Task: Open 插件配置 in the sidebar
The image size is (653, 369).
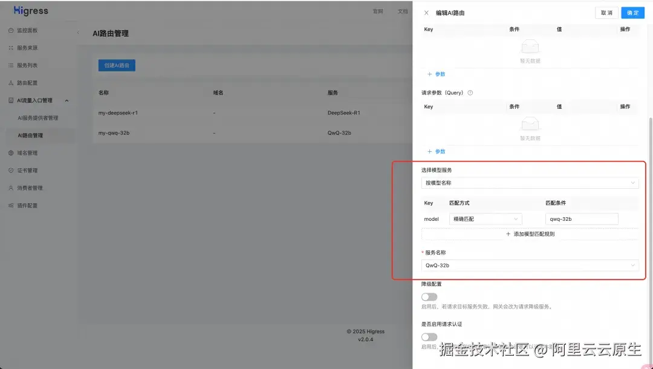Action: coord(27,205)
